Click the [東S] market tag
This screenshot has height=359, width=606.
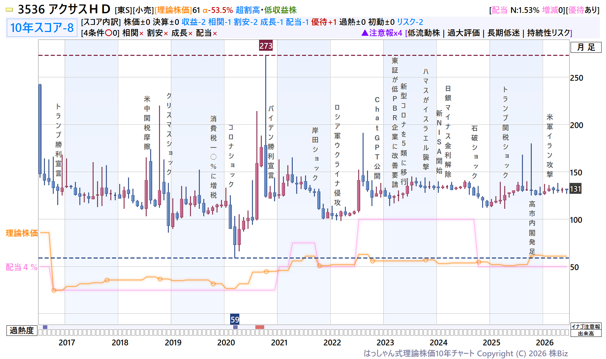click(x=124, y=10)
